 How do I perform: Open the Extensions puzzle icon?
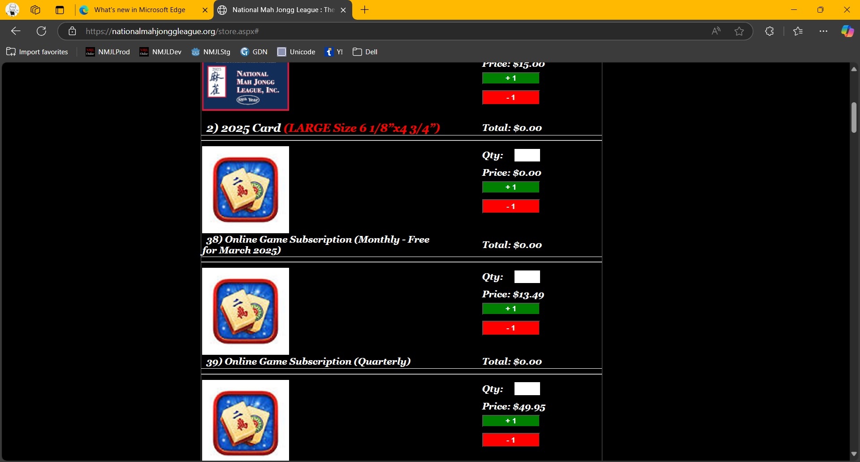point(769,31)
